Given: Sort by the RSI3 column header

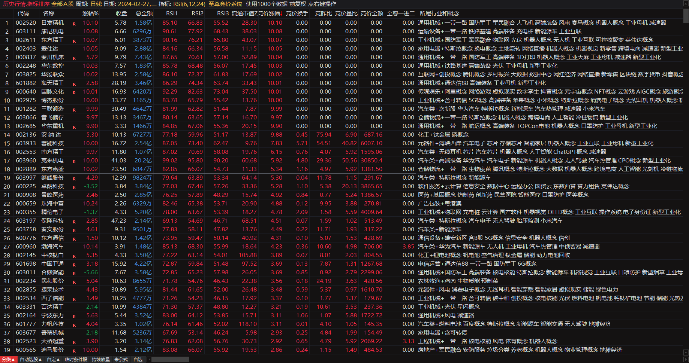Looking at the screenshot, I should pos(223,13).
